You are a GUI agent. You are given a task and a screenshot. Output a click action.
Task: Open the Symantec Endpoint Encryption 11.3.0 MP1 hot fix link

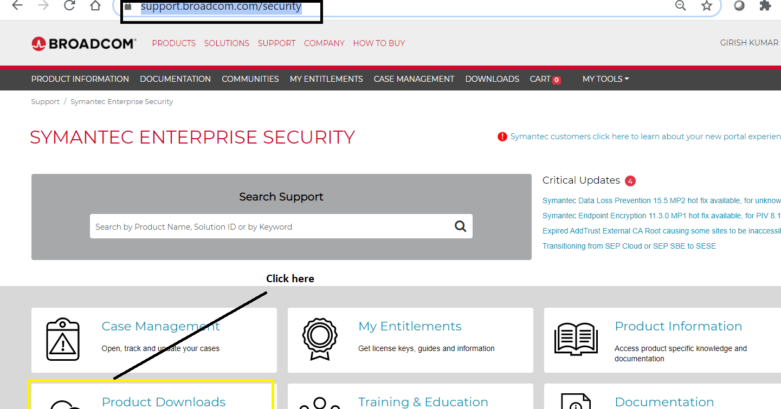coord(662,216)
